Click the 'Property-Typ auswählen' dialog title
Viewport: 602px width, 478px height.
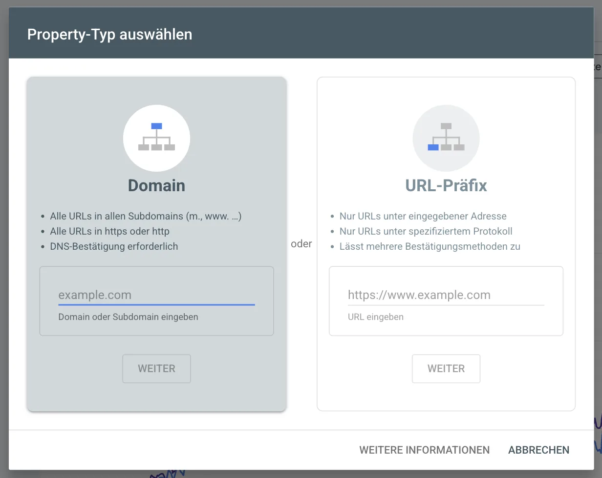(109, 34)
